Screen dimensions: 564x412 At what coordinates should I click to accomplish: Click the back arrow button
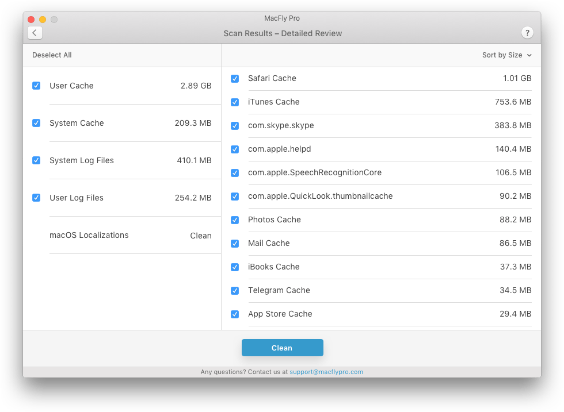pos(35,33)
